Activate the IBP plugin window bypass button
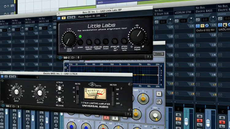Screen dimensions: 230x129 point(59,18)
